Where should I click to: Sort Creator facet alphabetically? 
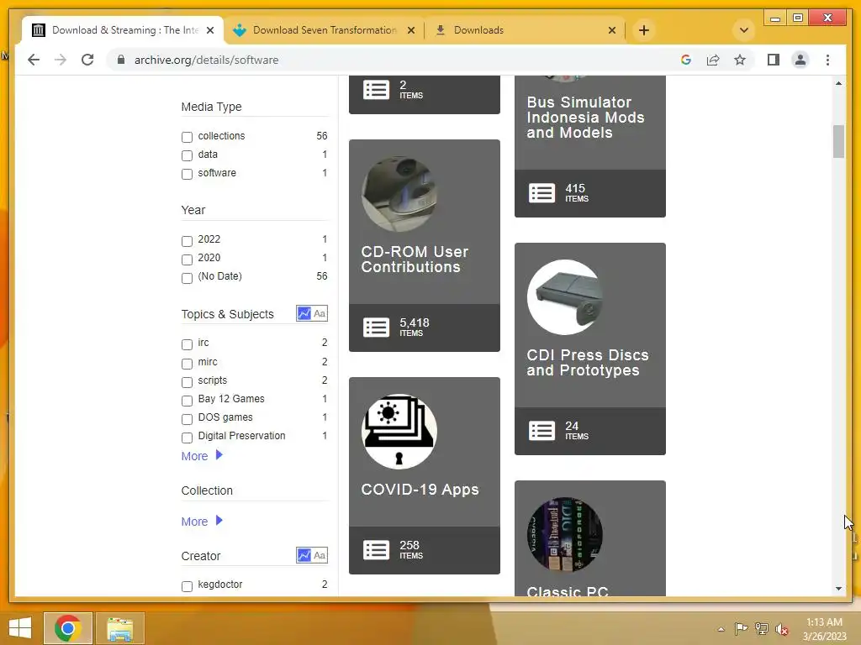click(320, 555)
